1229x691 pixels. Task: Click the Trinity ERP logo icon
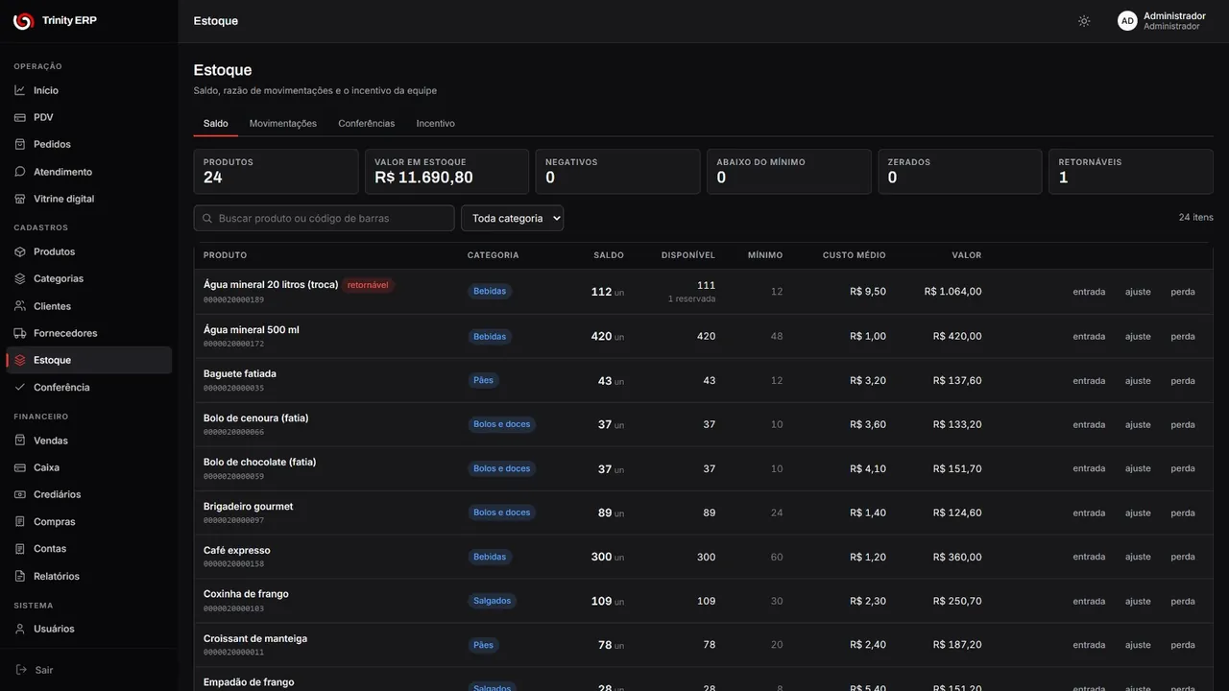coord(22,21)
